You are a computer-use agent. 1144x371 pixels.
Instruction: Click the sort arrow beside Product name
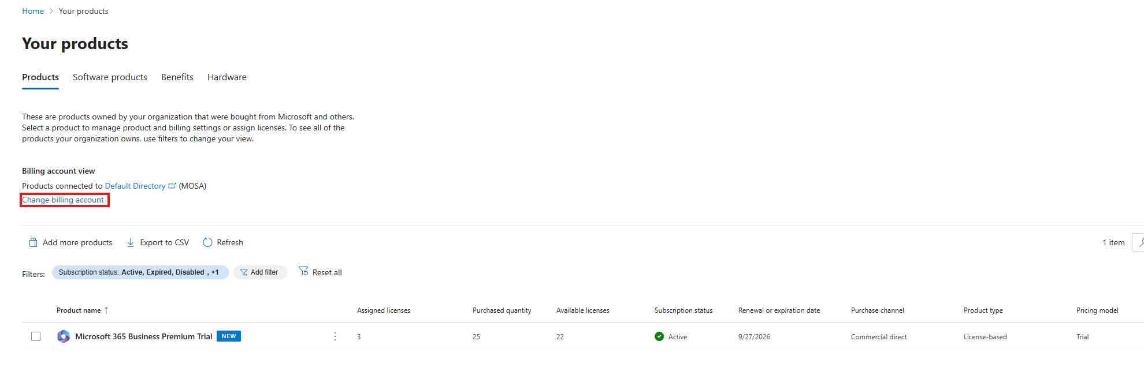pyautogui.click(x=106, y=310)
